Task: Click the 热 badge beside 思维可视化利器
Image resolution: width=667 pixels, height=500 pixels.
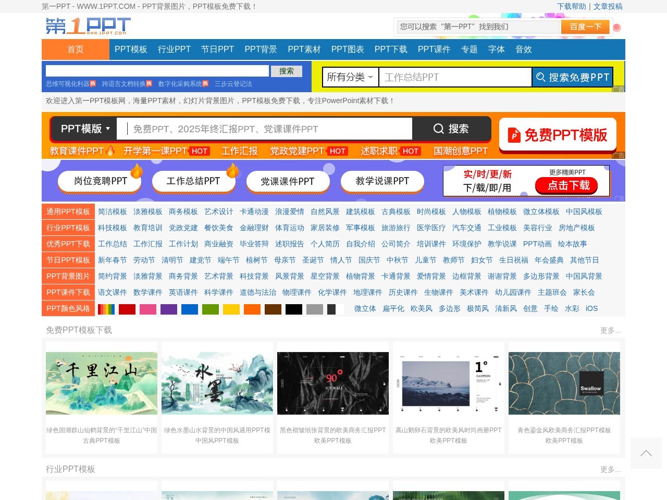Action: tap(94, 82)
